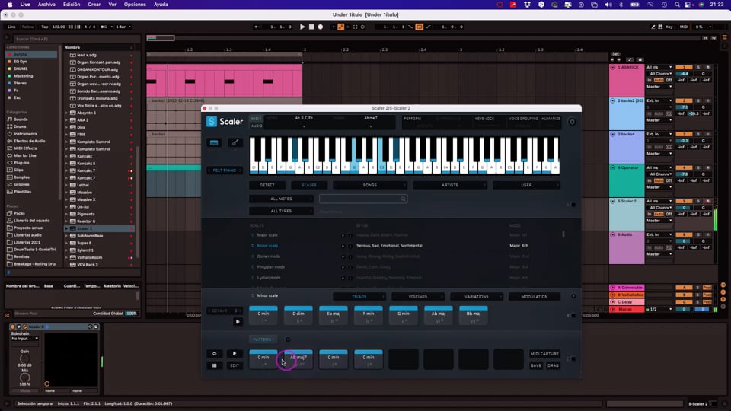This screenshot has width=731, height=411.
Task: Click the EDIT button in Scaler
Action: coord(235,366)
